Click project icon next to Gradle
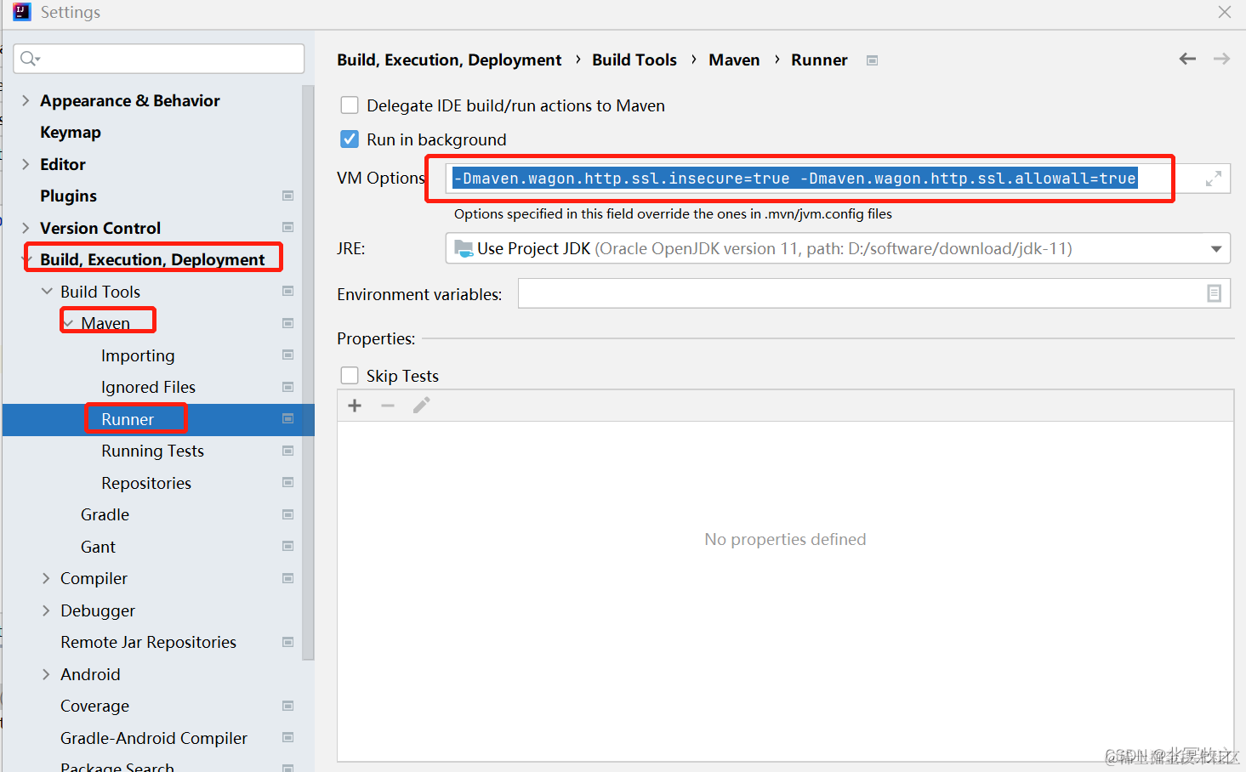Image resolution: width=1246 pixels, height=772 pixels. [287, 514]
